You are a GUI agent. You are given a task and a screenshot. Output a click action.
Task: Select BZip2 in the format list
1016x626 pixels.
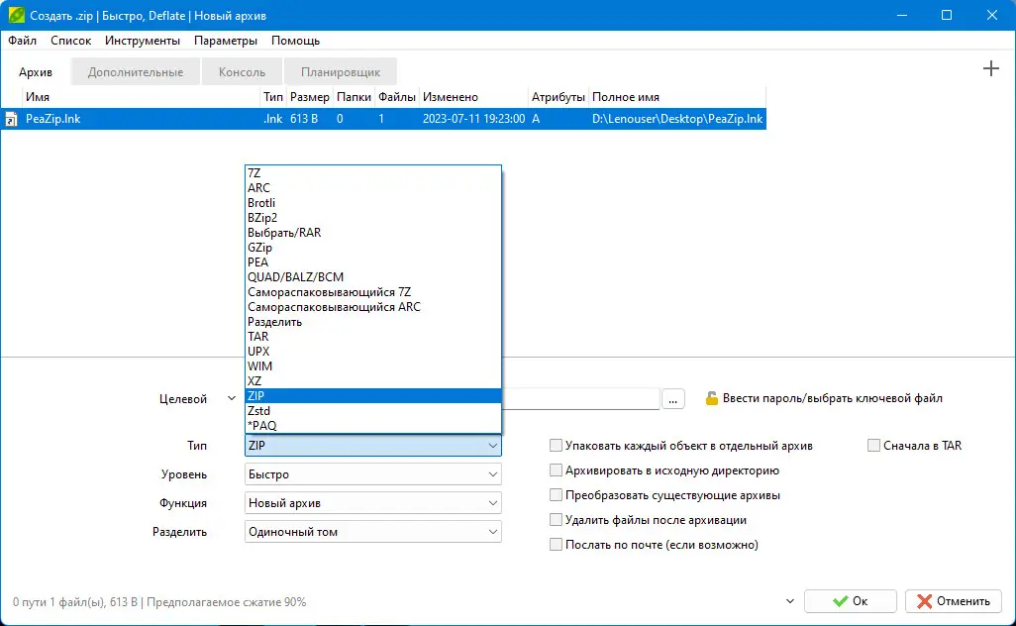tap(372, 218)
